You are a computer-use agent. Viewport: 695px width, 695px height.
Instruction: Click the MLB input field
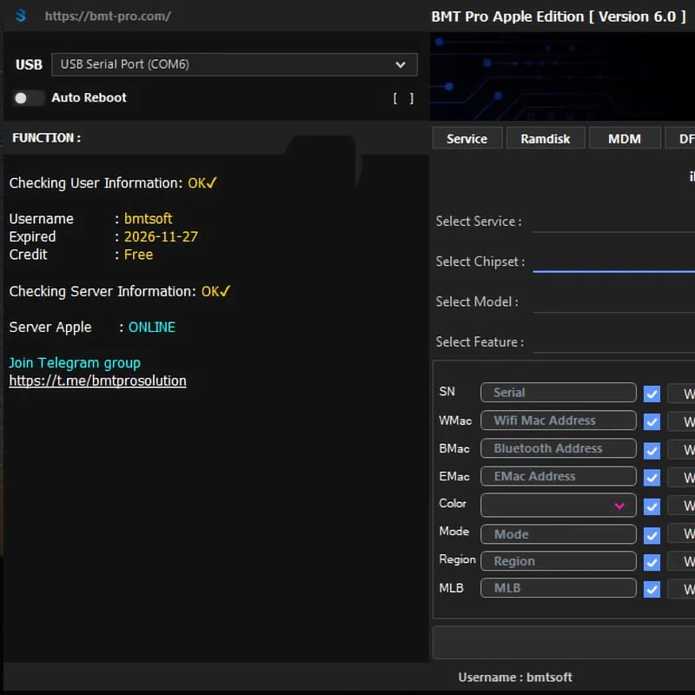pyautogui.click(x=559, y=588)
